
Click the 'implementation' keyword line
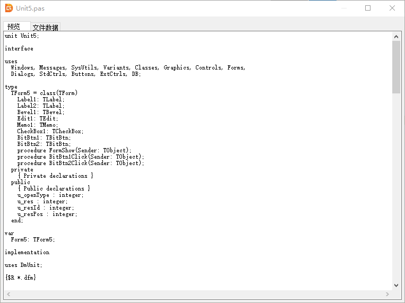(x=27, y=253)
